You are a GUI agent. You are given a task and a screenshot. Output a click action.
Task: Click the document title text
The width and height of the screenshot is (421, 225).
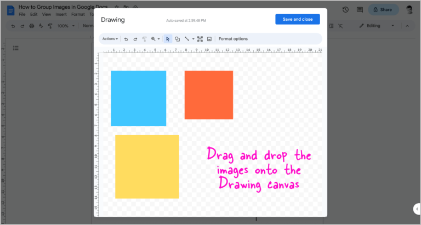(63, 7)
